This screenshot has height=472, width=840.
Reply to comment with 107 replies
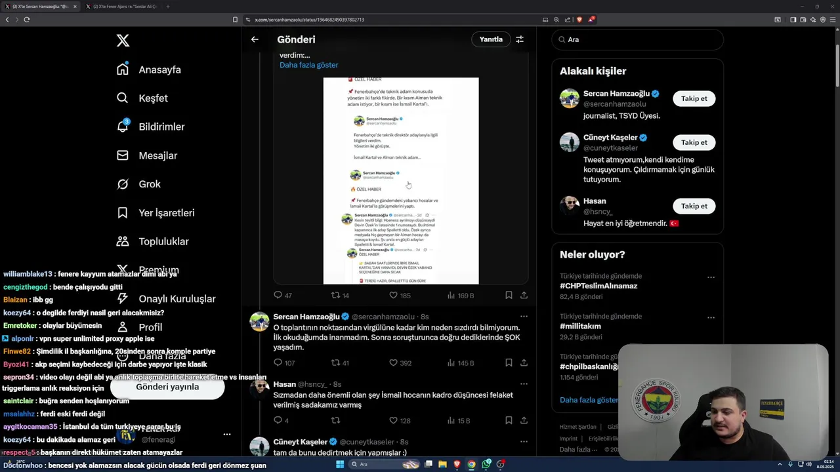point(284,363)
